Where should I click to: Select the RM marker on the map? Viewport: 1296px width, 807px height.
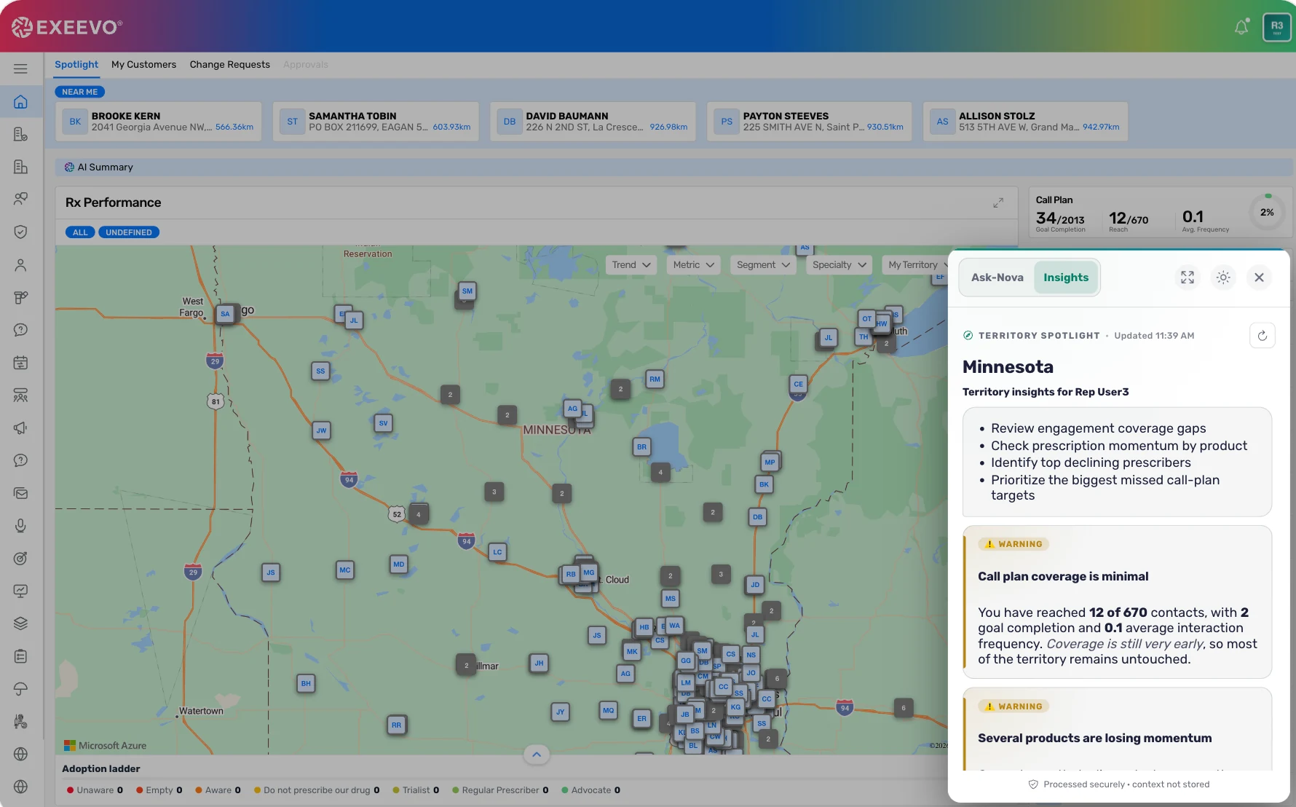pos(655,379)
